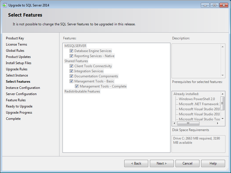Close the Upgrade to SQL Server 2014 window
Image resolution: width=231 pixels, height=173 pixels.
224,5
